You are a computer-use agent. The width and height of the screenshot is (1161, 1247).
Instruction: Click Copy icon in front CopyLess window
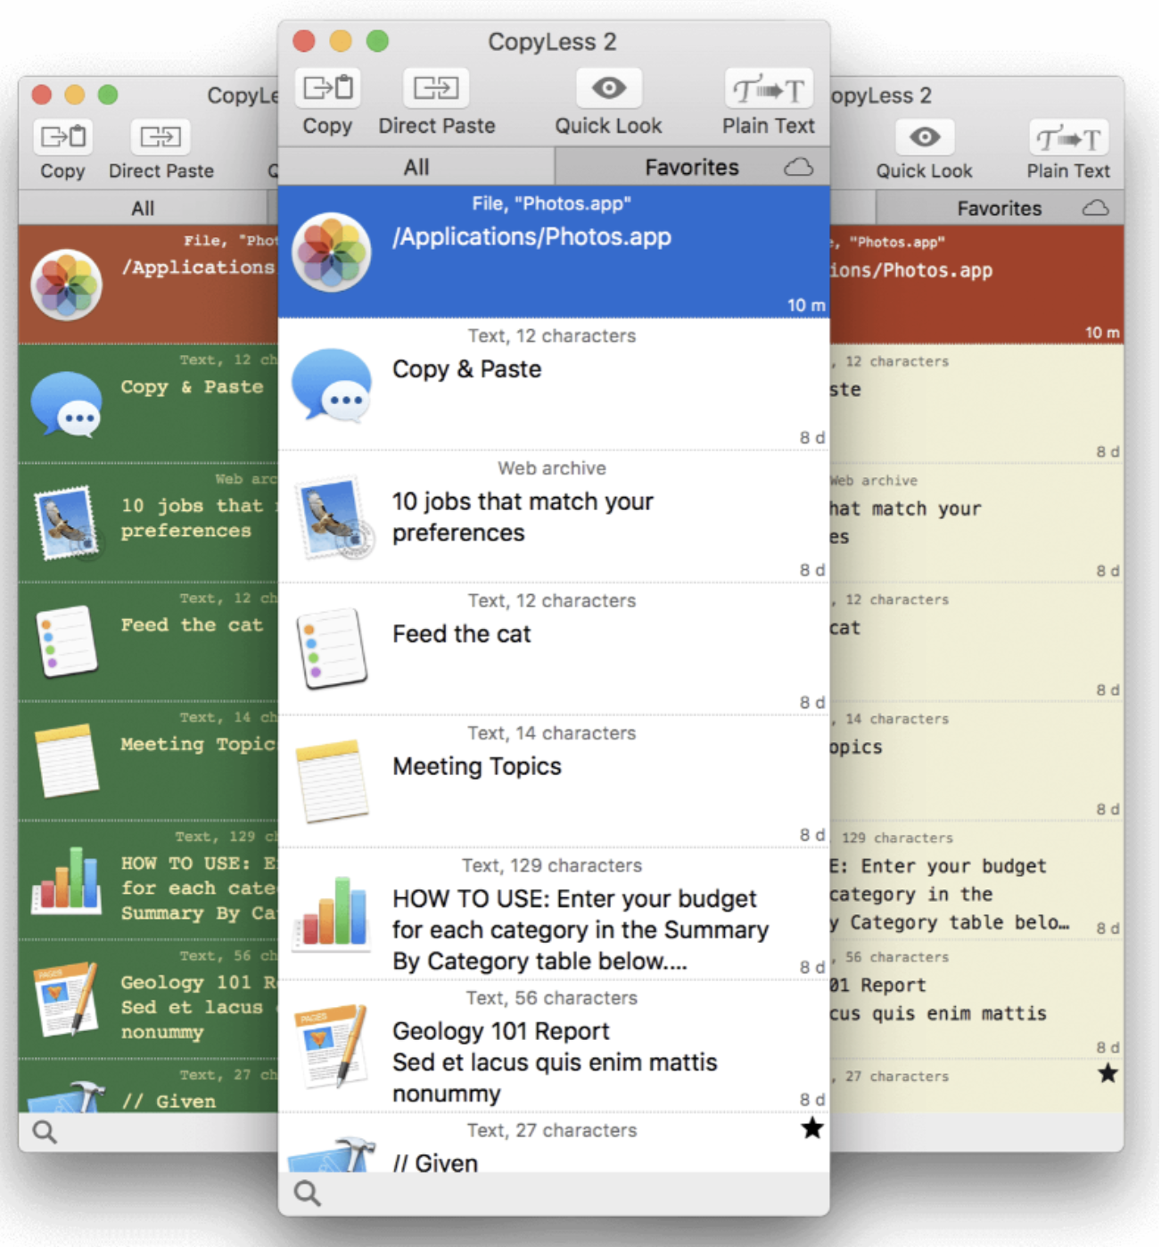pyautogui.click(x=327, y=87)
